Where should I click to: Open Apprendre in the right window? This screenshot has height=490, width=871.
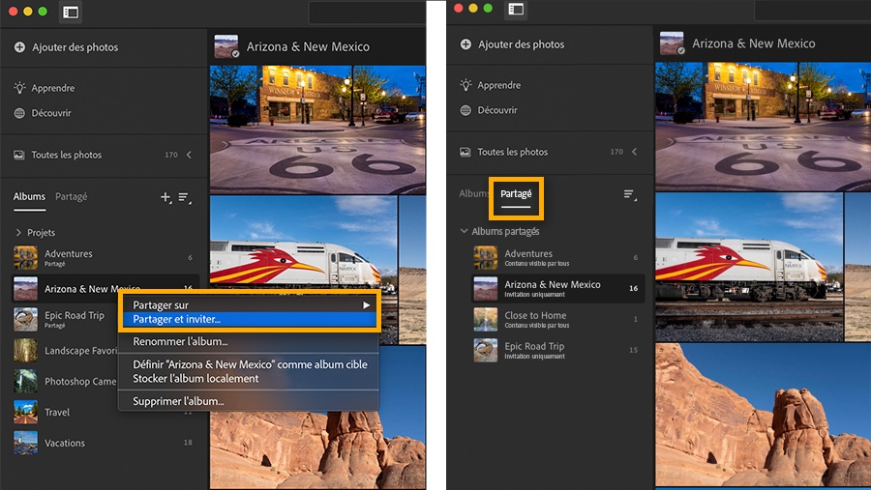[x=491, y=85]
